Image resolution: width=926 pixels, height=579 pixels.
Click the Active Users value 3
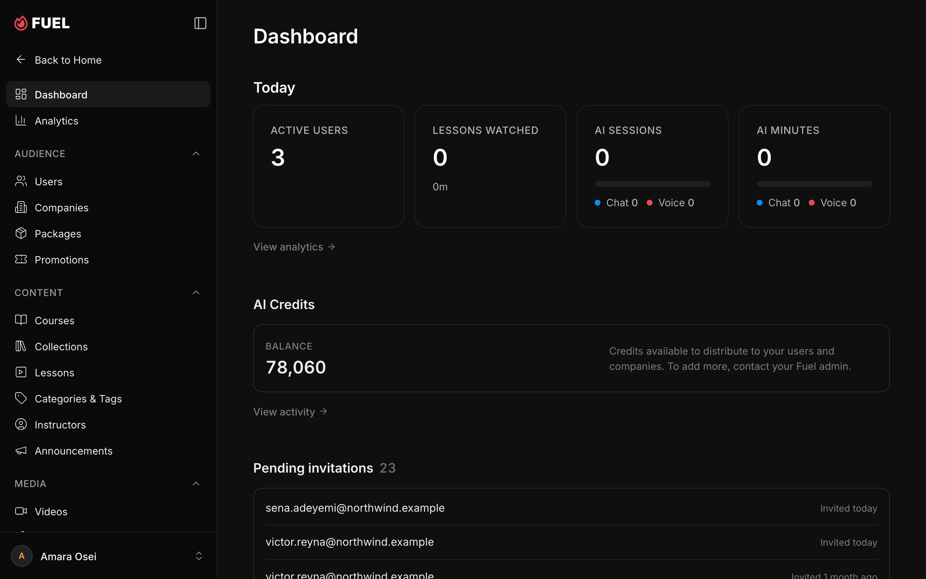click(x=278, y=157)
